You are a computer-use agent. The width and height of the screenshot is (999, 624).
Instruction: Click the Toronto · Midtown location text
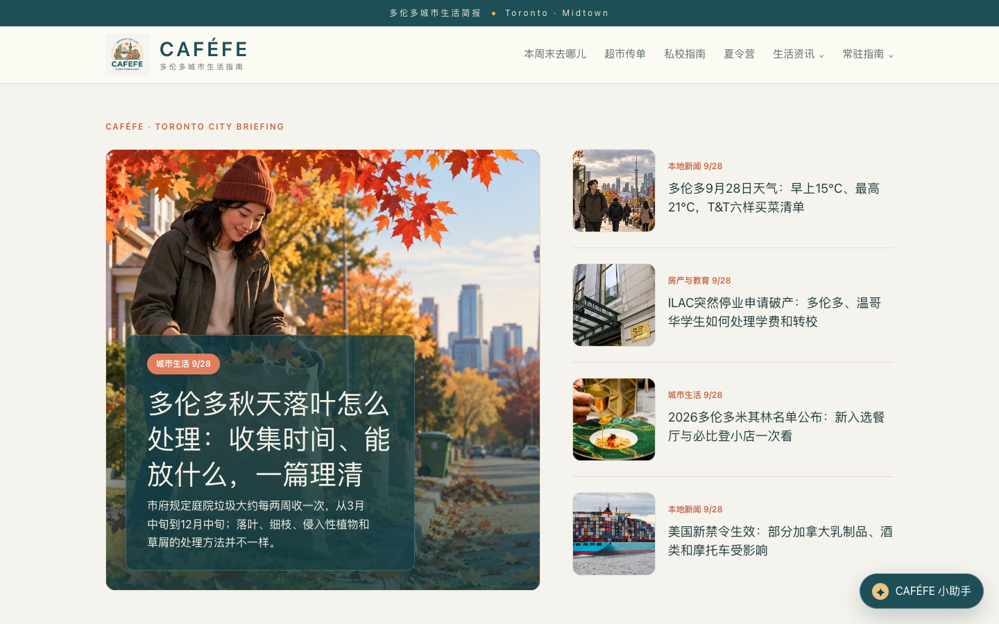point(557,13)
